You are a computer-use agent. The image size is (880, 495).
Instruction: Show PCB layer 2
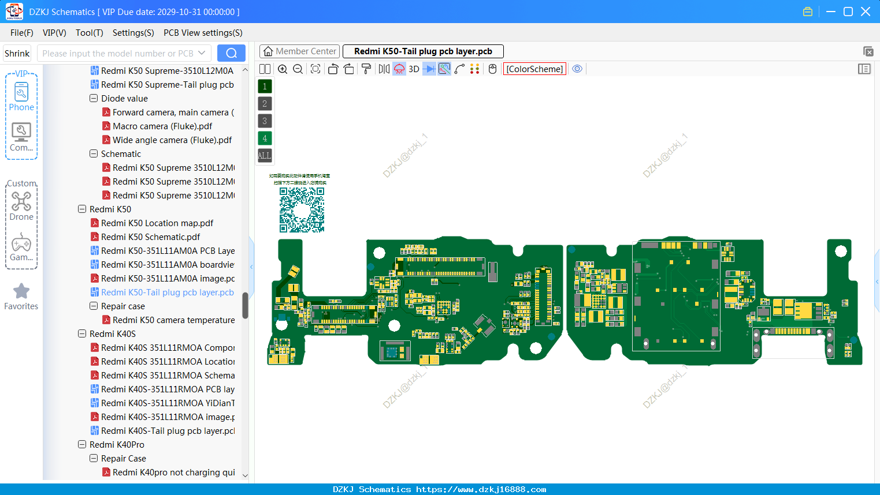click(265, 103)
